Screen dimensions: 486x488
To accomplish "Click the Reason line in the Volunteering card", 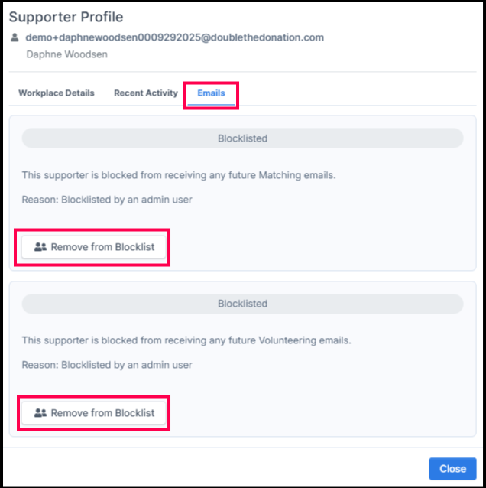I will coord(107,365).
